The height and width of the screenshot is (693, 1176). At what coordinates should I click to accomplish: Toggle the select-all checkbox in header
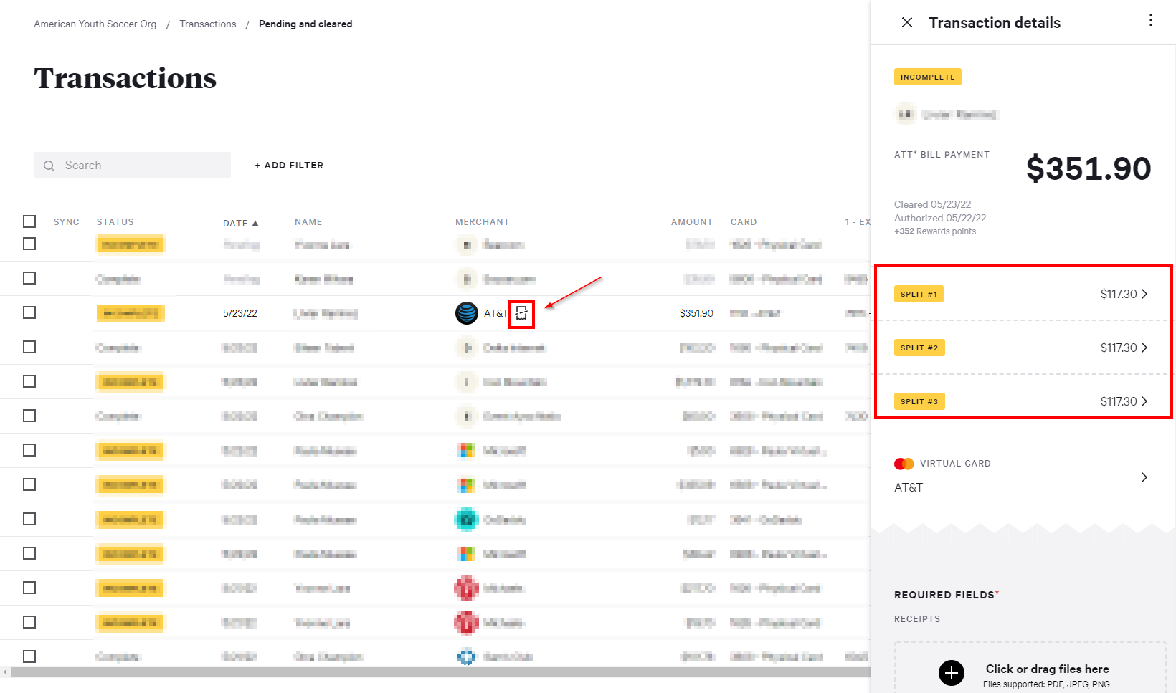[29, 221]
